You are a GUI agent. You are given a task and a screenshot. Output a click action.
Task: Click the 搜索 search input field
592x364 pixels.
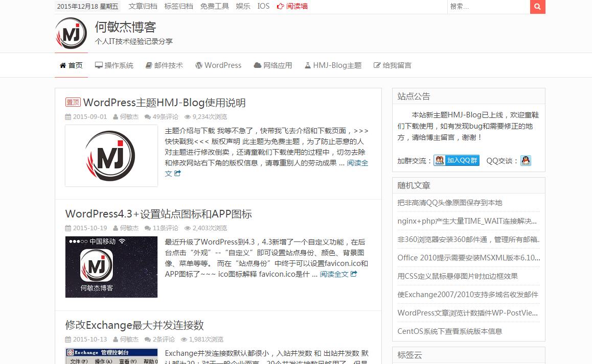[x=489, y=7]
